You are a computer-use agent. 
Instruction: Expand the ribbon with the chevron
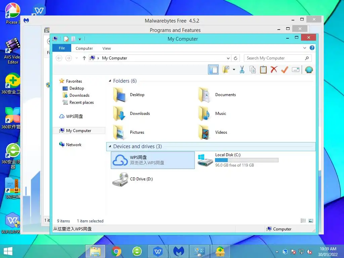coord(304,48)
